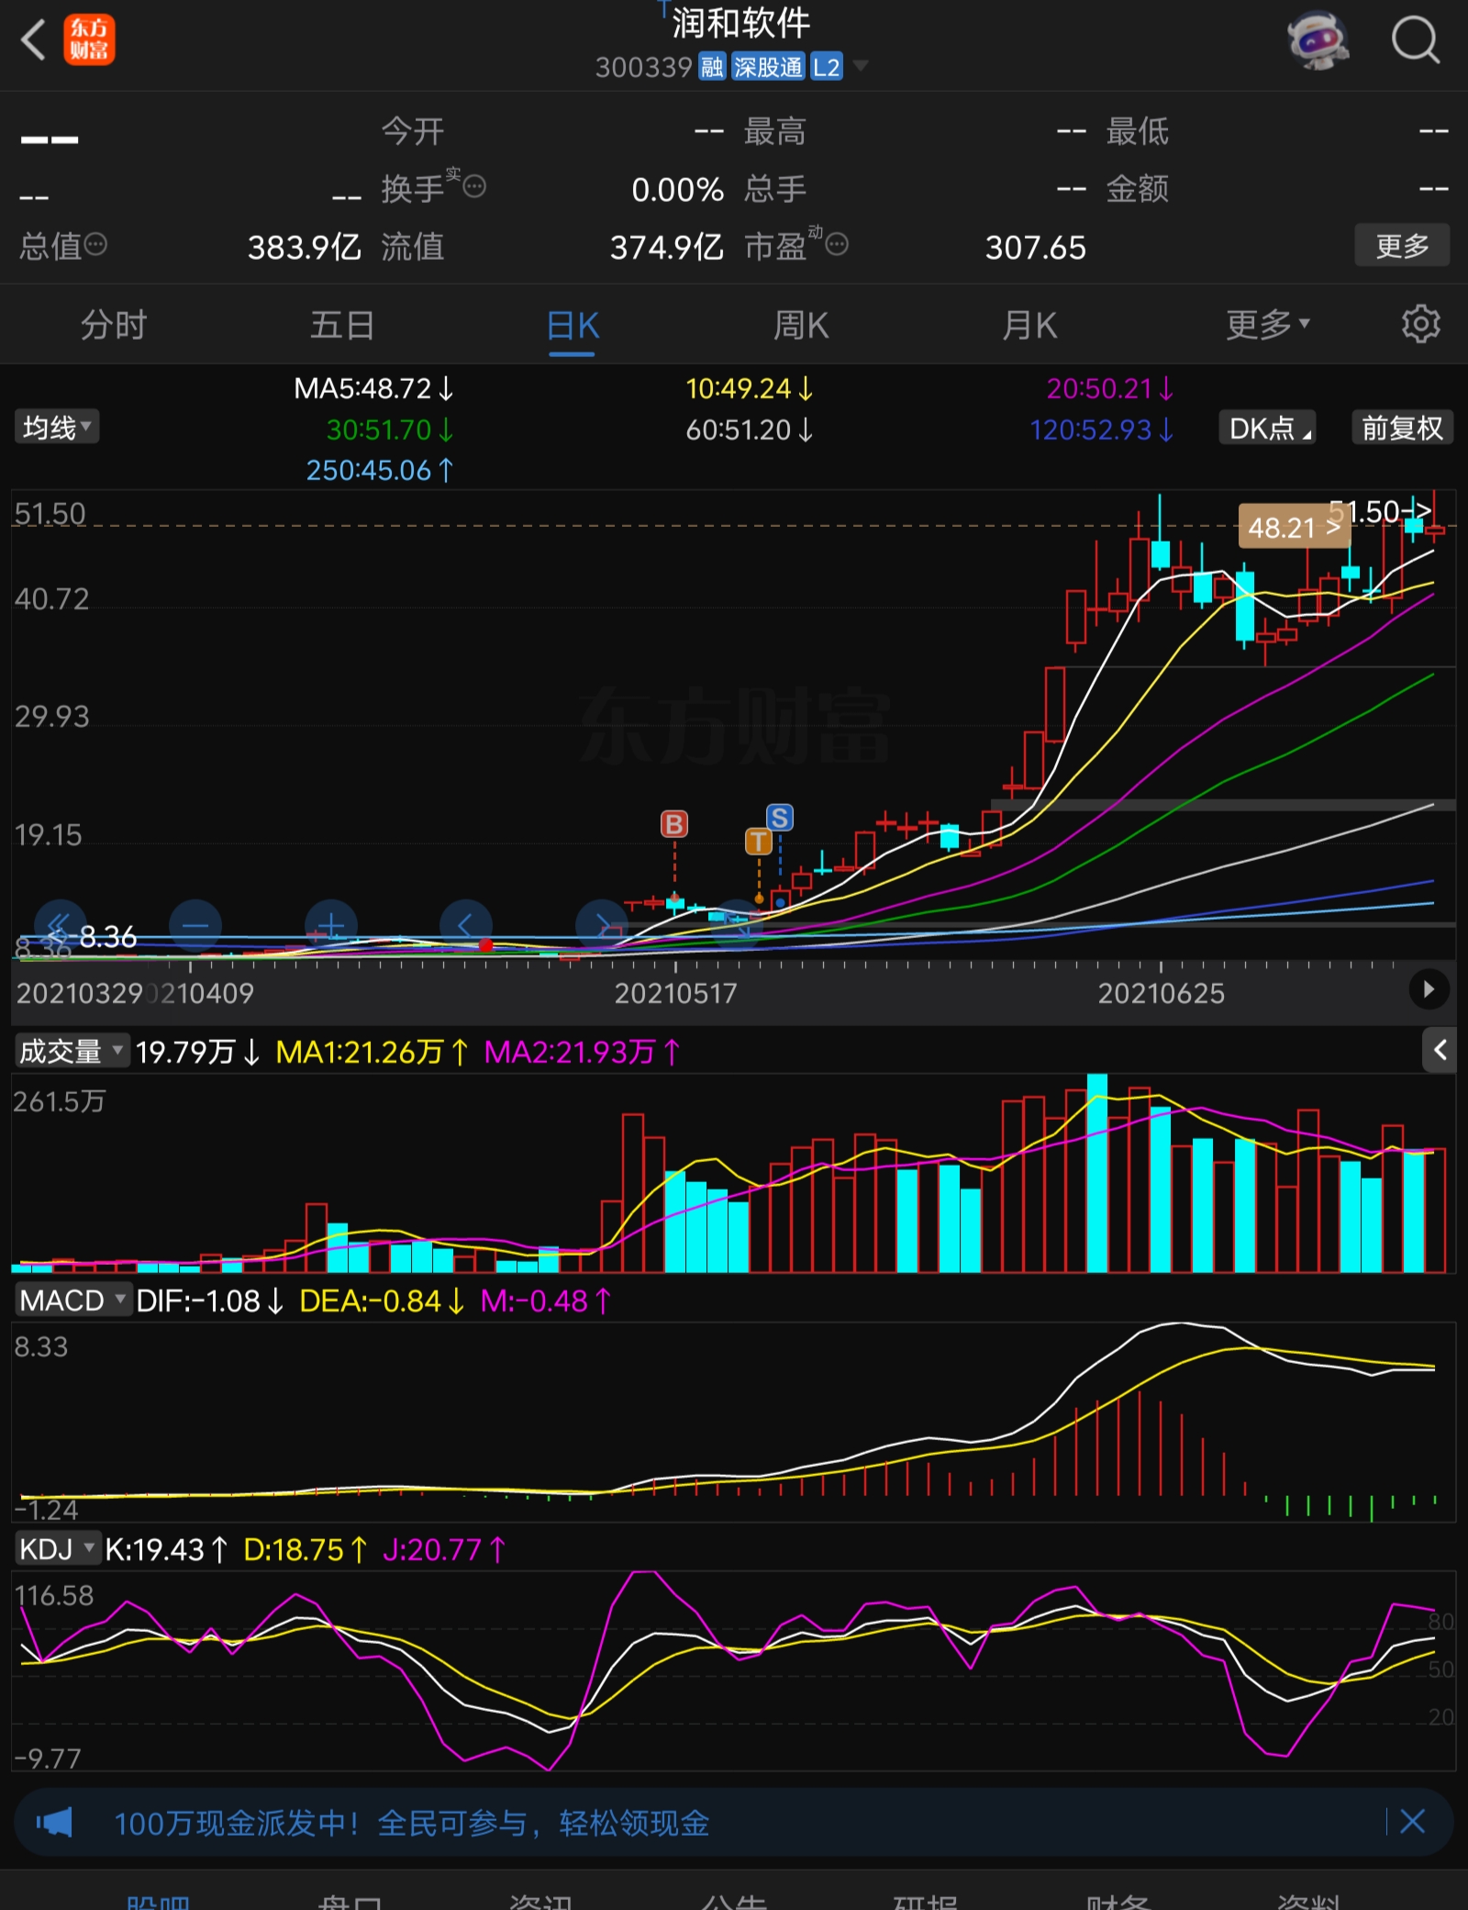Zoom in chart with plus circle

(x=330, y=925)
